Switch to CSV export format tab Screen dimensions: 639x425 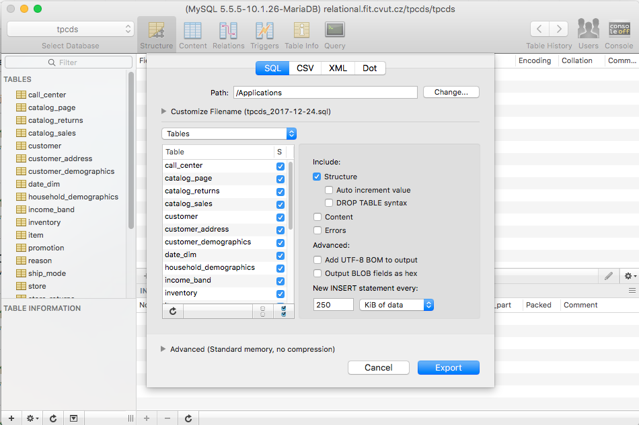(x=305, y=68)
